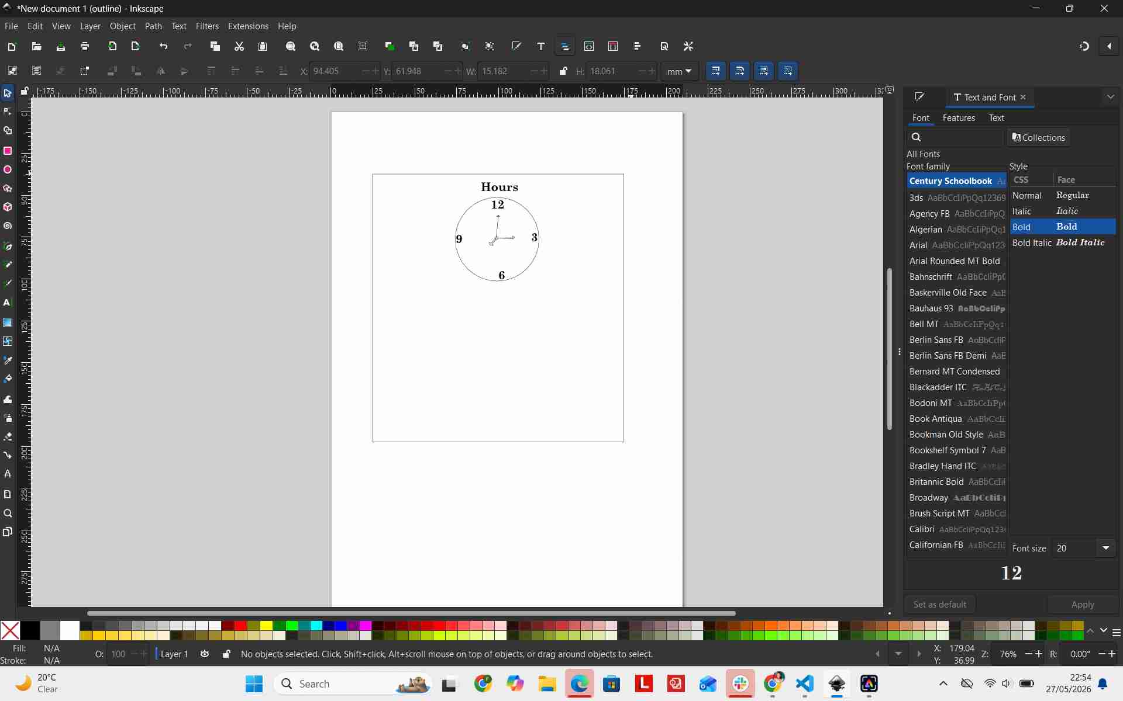Image resolution: width=1123 pixels, height=701 pixels.
Task: Select the Pen Bezier tool
Action: [8, 246]
